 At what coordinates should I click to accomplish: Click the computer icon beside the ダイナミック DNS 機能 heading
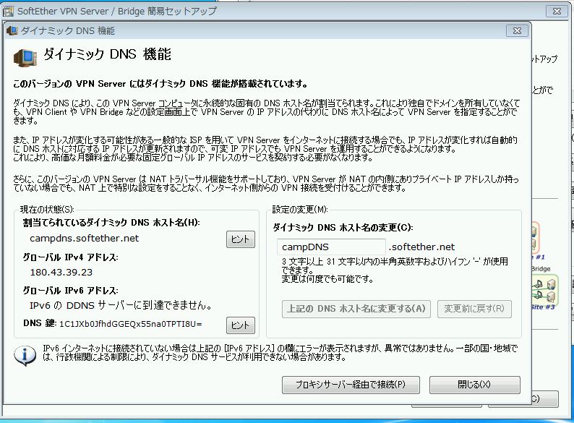[27, 56]
